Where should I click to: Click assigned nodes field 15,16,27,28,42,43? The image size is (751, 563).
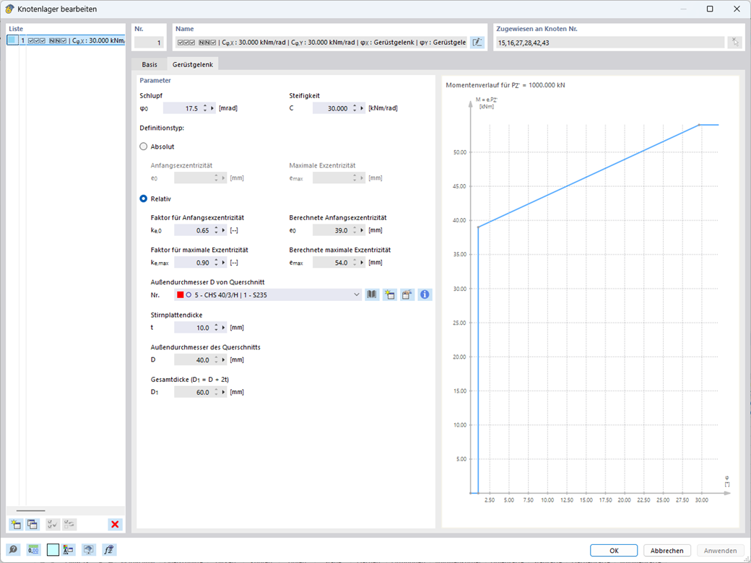(x=609, y=43)
